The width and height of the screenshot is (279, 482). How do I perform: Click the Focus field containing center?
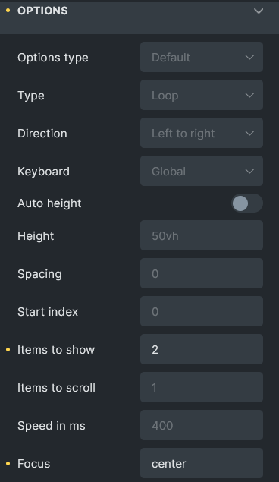tap(202, 463)
